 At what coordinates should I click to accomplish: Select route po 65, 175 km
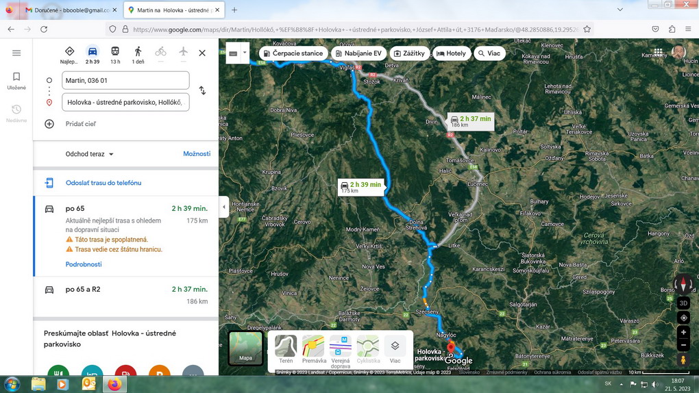(x=127, y=236)
